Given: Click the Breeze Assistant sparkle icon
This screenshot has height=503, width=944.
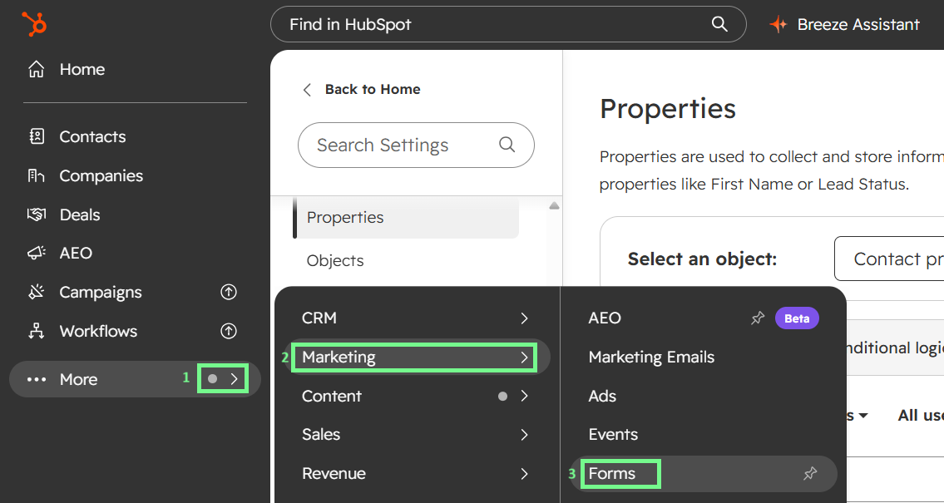Looking at the screenshot, I should point(778,24).
